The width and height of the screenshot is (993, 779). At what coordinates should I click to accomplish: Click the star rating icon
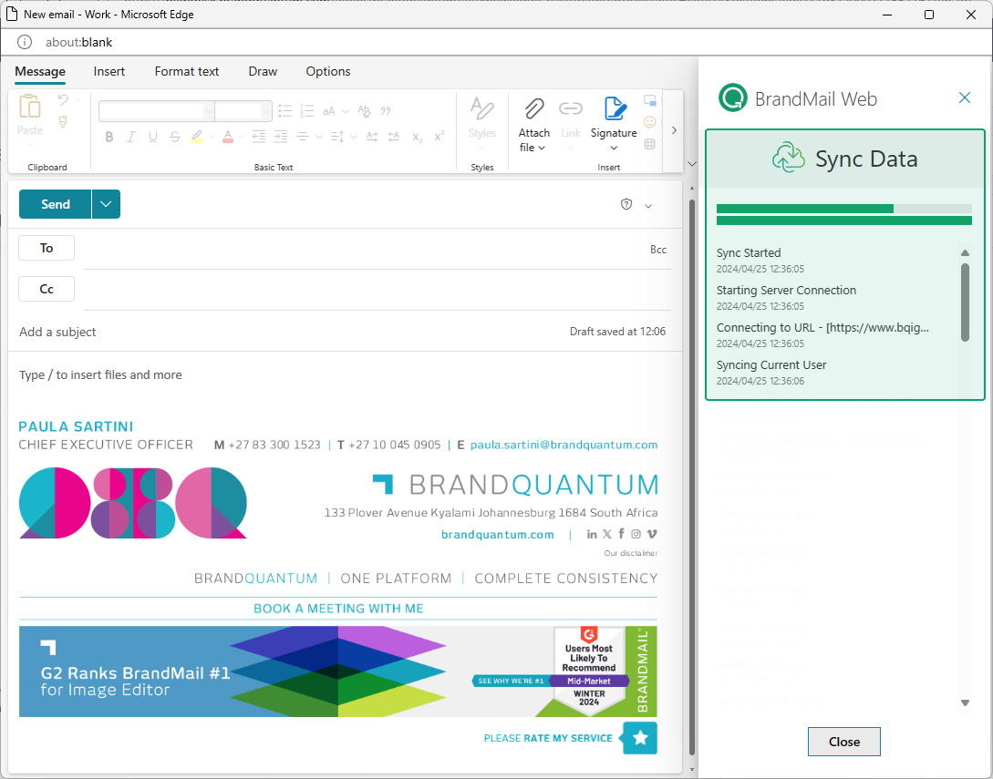pos(640,738)
